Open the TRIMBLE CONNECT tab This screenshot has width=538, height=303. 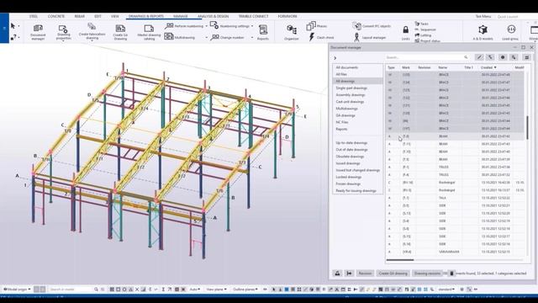pos(253,16)
